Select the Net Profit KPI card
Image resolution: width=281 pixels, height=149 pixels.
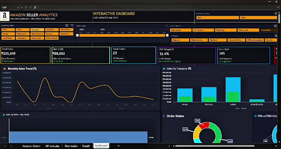click(x=81, y=55)
